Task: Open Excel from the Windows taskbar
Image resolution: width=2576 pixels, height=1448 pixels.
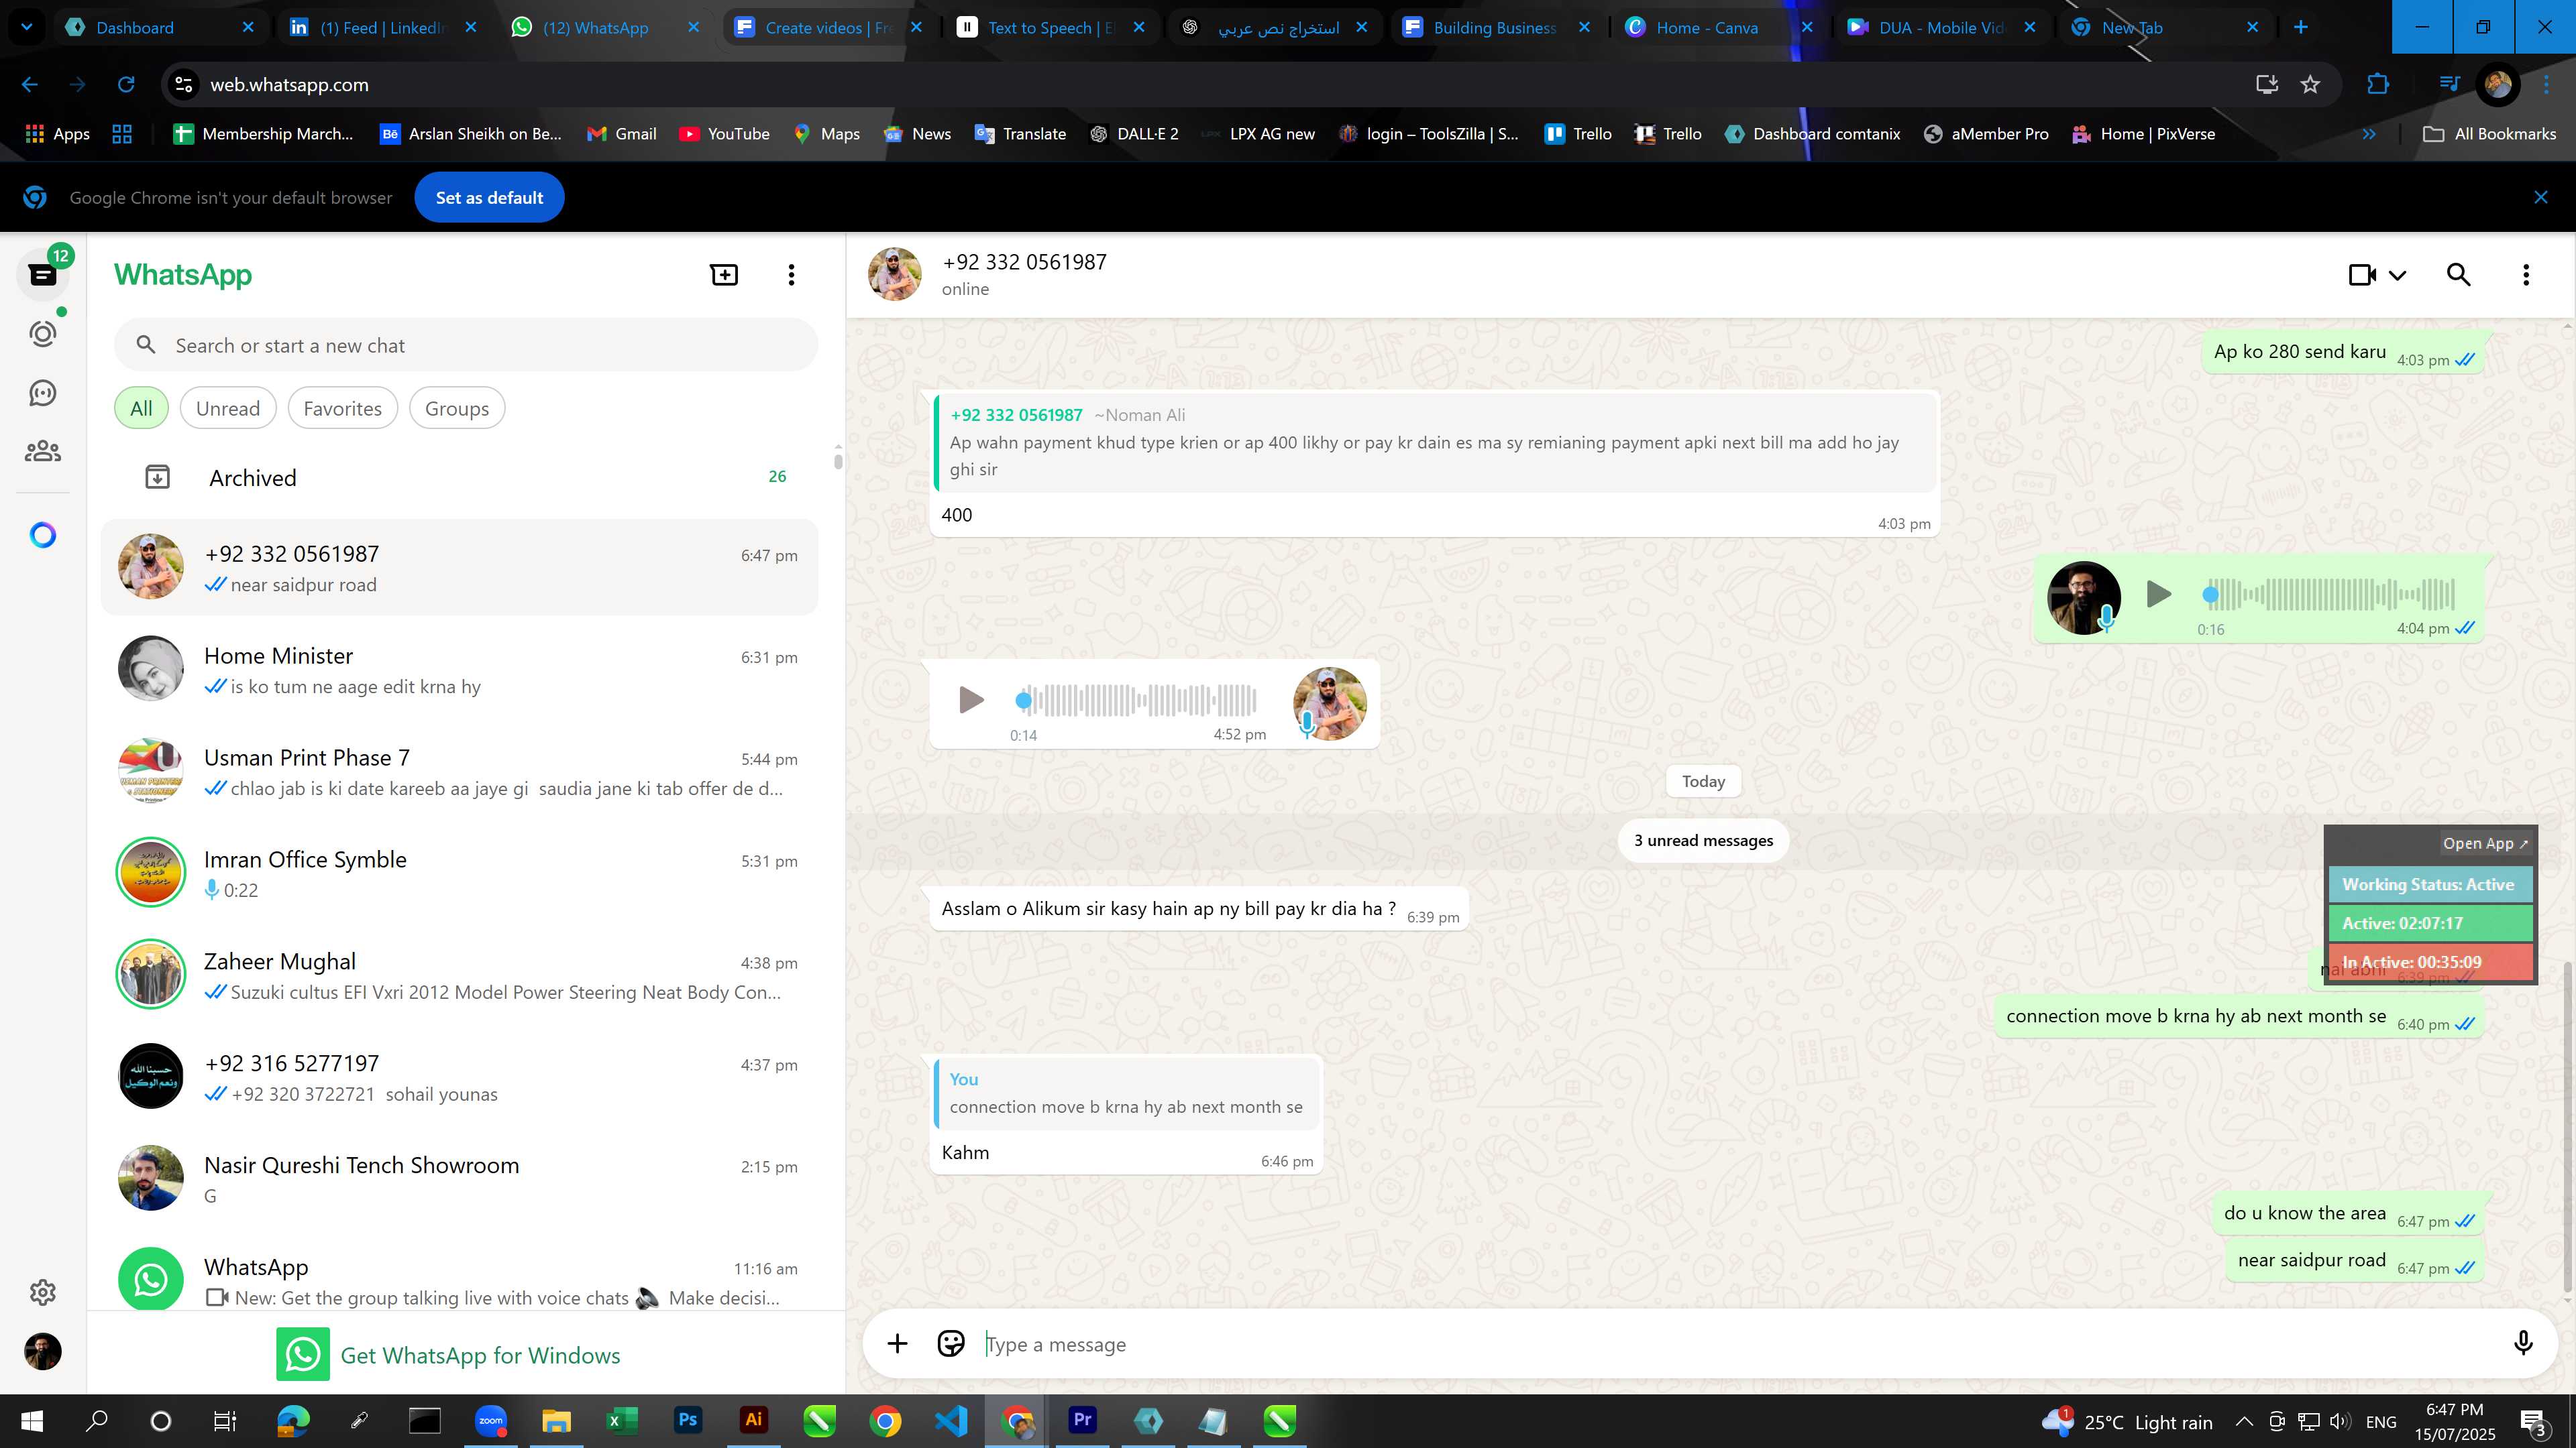Action: tap(622, 1420)
